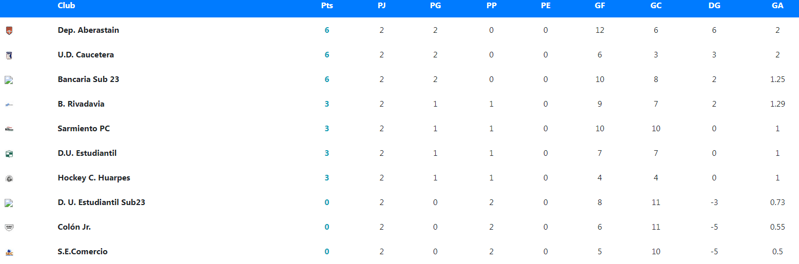Click the D.U. Estudiantil green crest icon
The width and height of the screenshot is (799, 264).
point(9,154)
